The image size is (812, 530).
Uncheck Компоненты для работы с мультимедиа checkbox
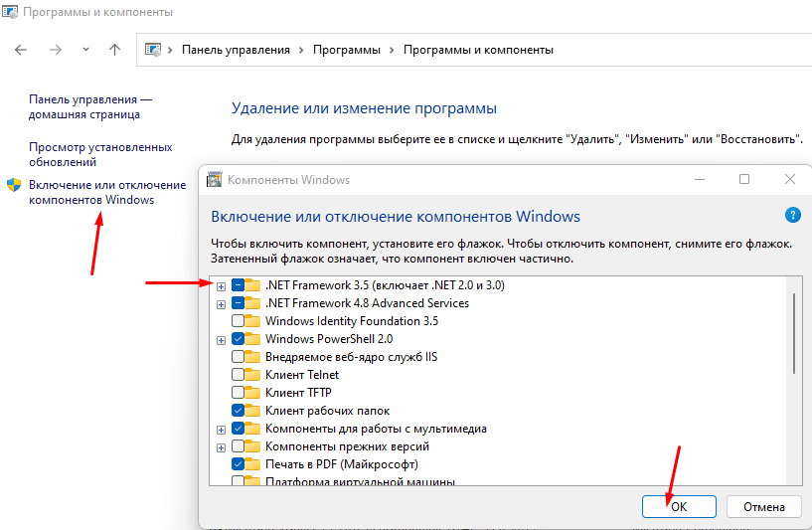coord(238,429)
